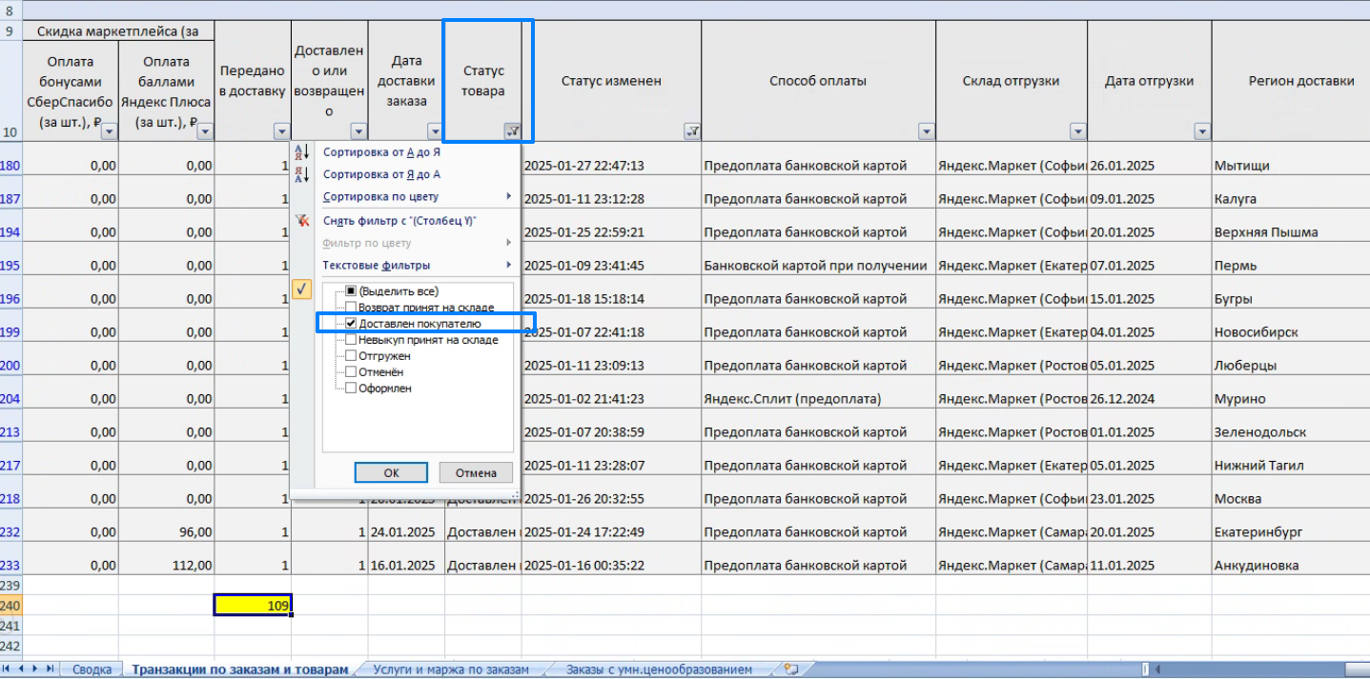Uncheck Доставлен покупателю filter option
1370x679 pixels.
(x=351, y=324)
